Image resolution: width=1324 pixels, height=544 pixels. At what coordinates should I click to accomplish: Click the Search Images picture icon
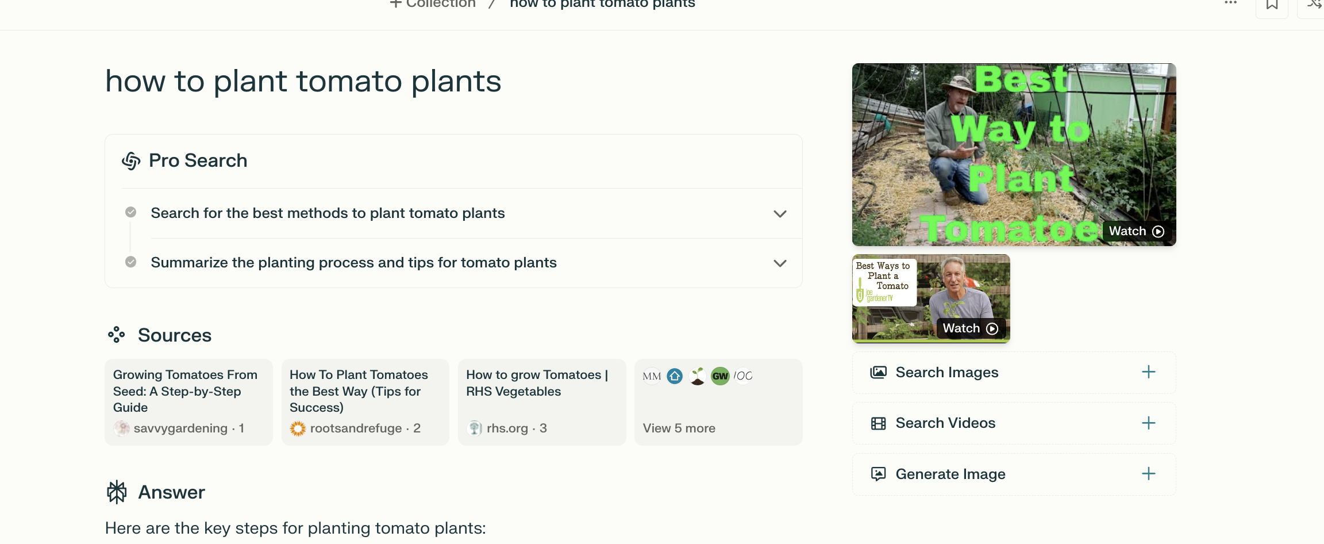pos(878,373)
